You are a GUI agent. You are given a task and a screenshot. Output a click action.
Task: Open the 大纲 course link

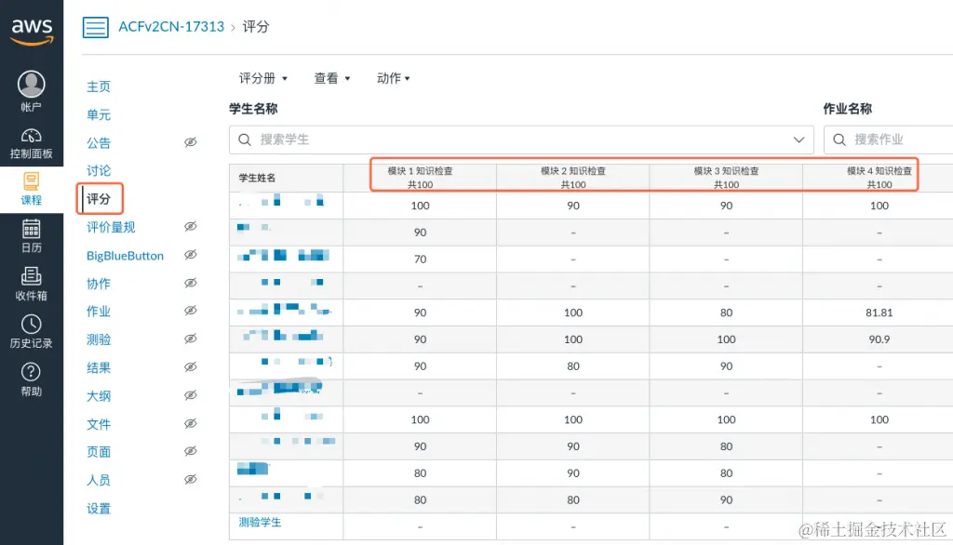(x=99, y=396)
